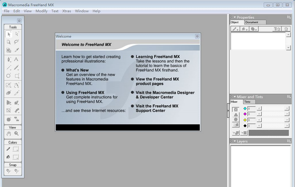Visit the FreeHand MX Support Center
Image resolution: width=295 pixels, height=187 pixels.
(157, 108)
